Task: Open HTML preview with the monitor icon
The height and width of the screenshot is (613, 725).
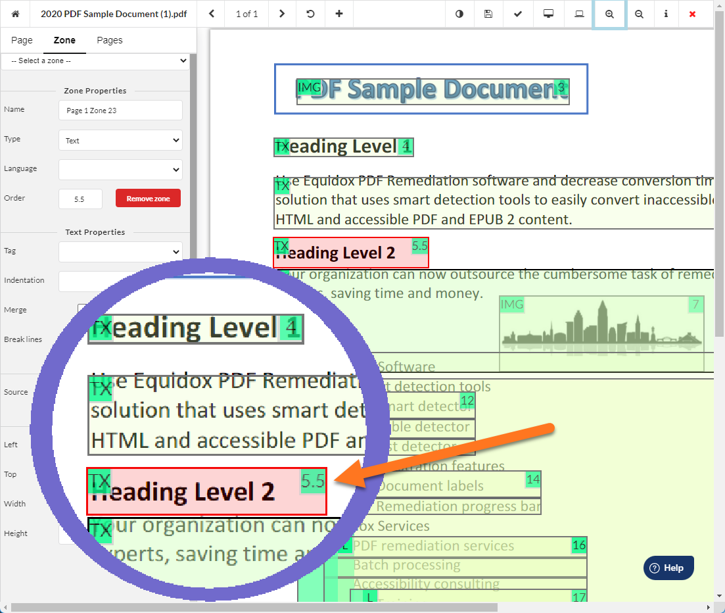Action: pos(548,14)
